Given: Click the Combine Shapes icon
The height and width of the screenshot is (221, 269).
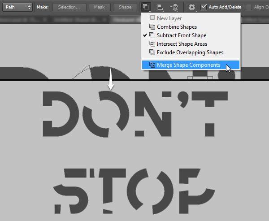Looking at the screenshot, I should click(152, 27).
